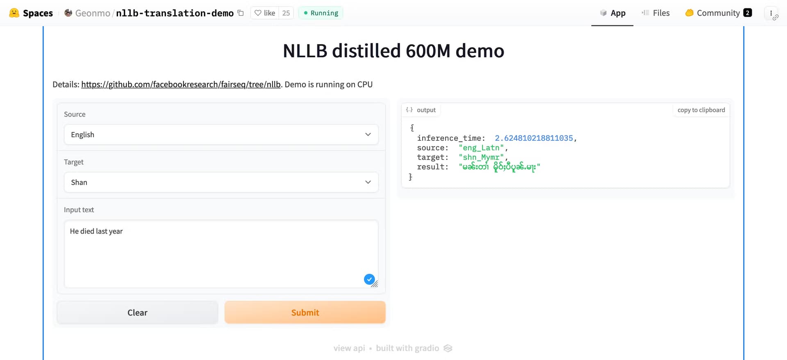Copy the space name with copy icon
The height and width of the screenshot is (360, 787).
click(241, 13)
